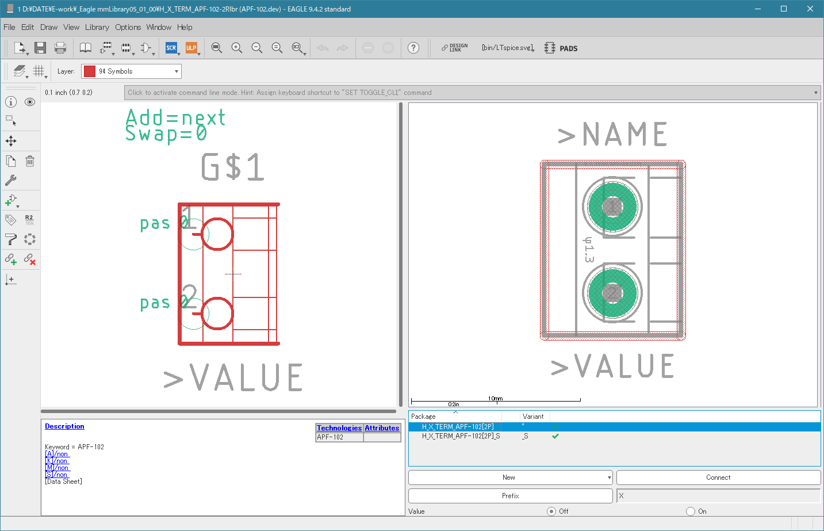Click the prefix X input field
The image size is (824, 531).
(718, 496)
